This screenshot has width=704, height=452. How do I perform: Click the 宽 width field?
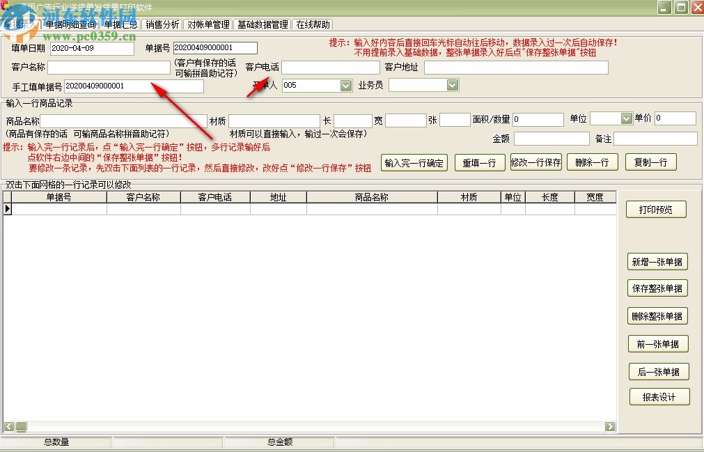tap(405, 120)
